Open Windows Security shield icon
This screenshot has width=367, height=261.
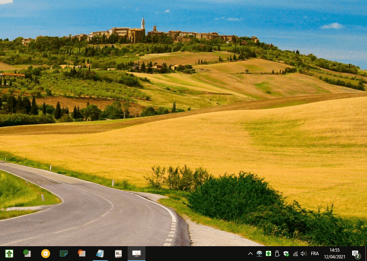pos(286,254)
